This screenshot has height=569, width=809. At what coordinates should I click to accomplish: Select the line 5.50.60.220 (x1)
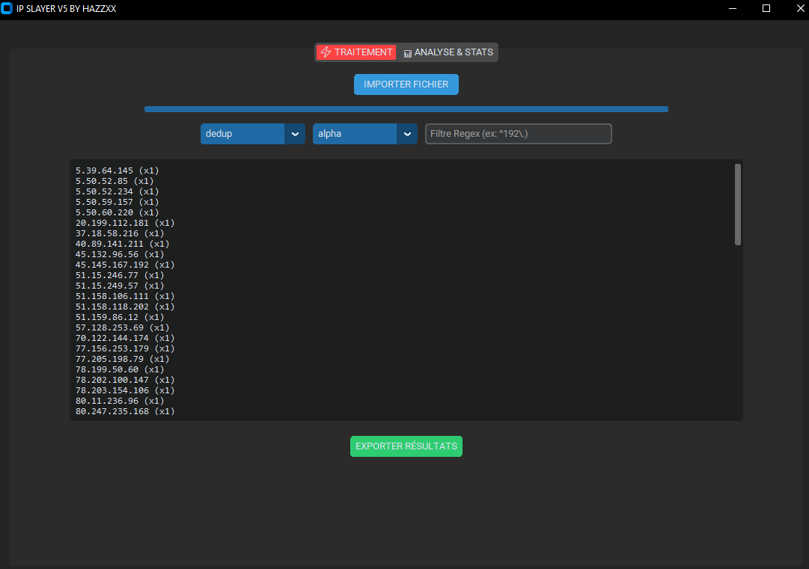point(117,212)
